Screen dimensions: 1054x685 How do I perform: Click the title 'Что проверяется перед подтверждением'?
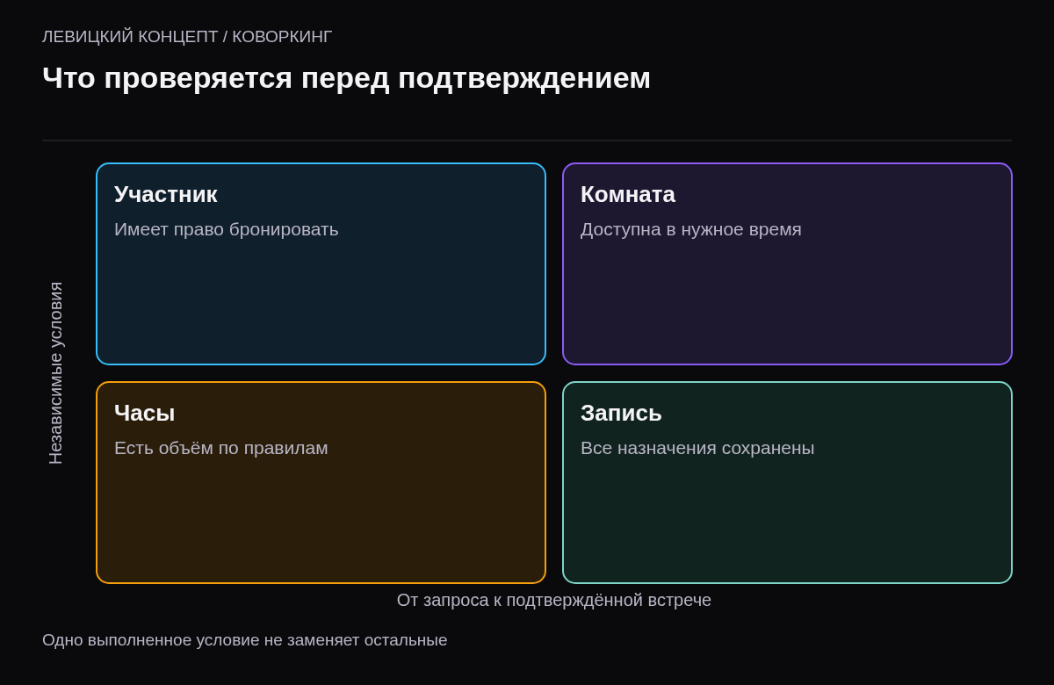click(x=346, y=78)
